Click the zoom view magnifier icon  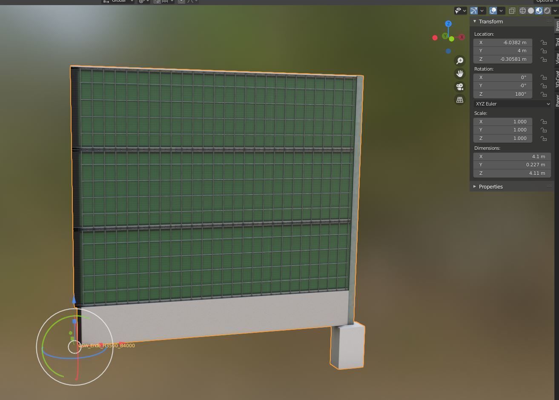pos(460,61)
